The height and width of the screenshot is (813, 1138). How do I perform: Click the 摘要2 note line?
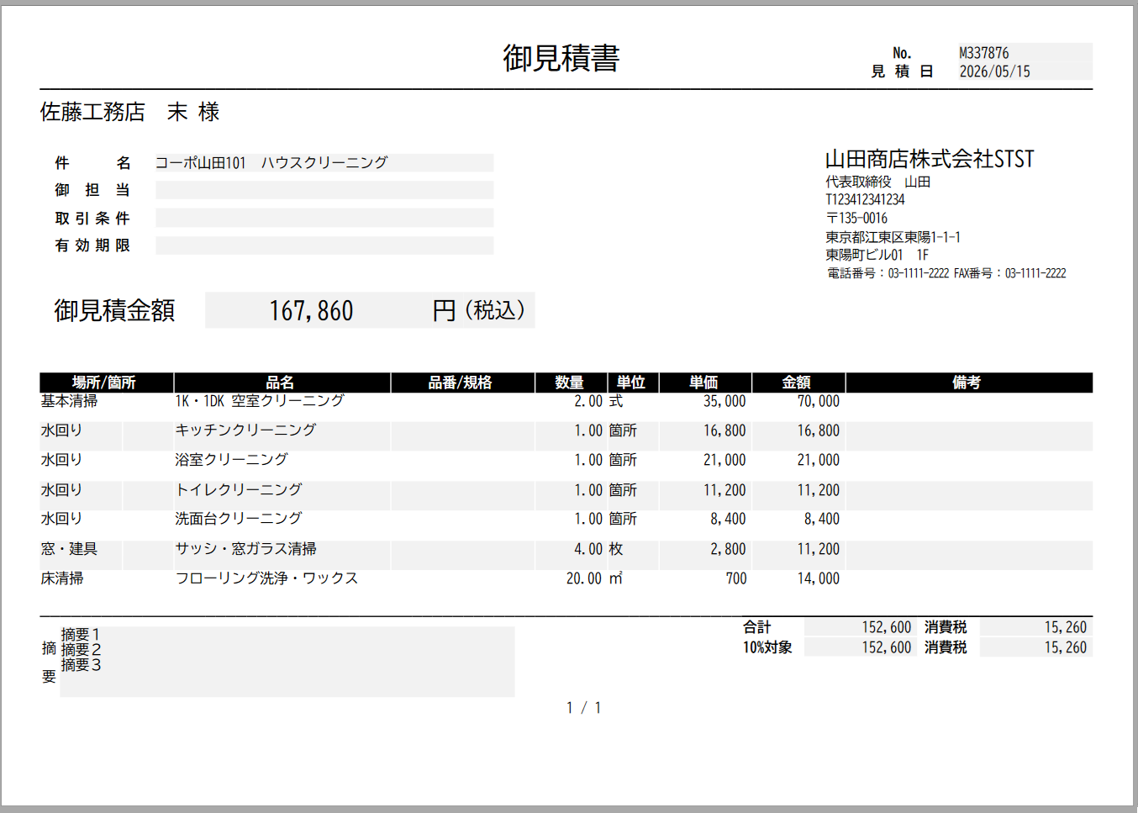click(x=82, y=650)
